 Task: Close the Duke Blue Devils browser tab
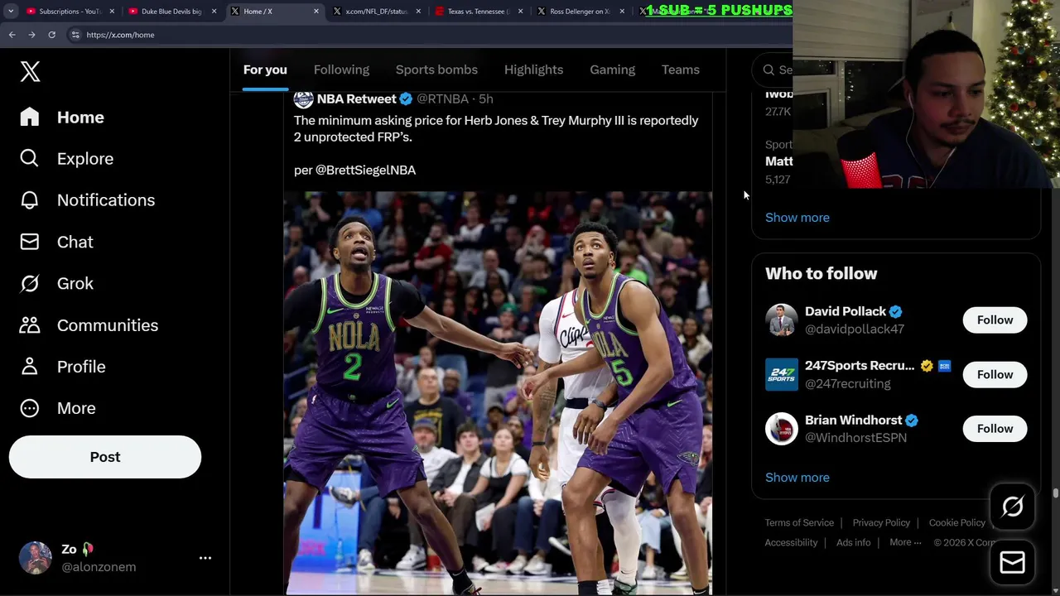point(214,12)
